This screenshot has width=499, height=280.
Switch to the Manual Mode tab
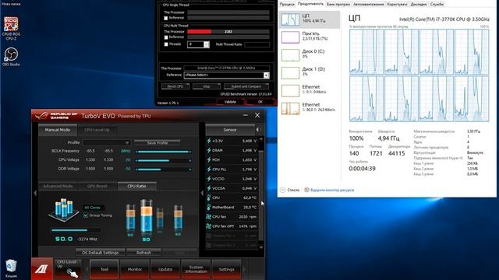click(58, 130)
